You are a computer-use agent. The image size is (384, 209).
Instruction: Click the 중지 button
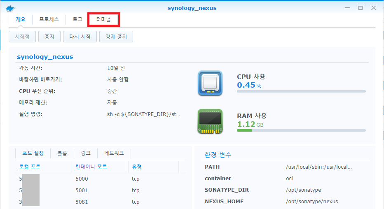click(49, 37)
